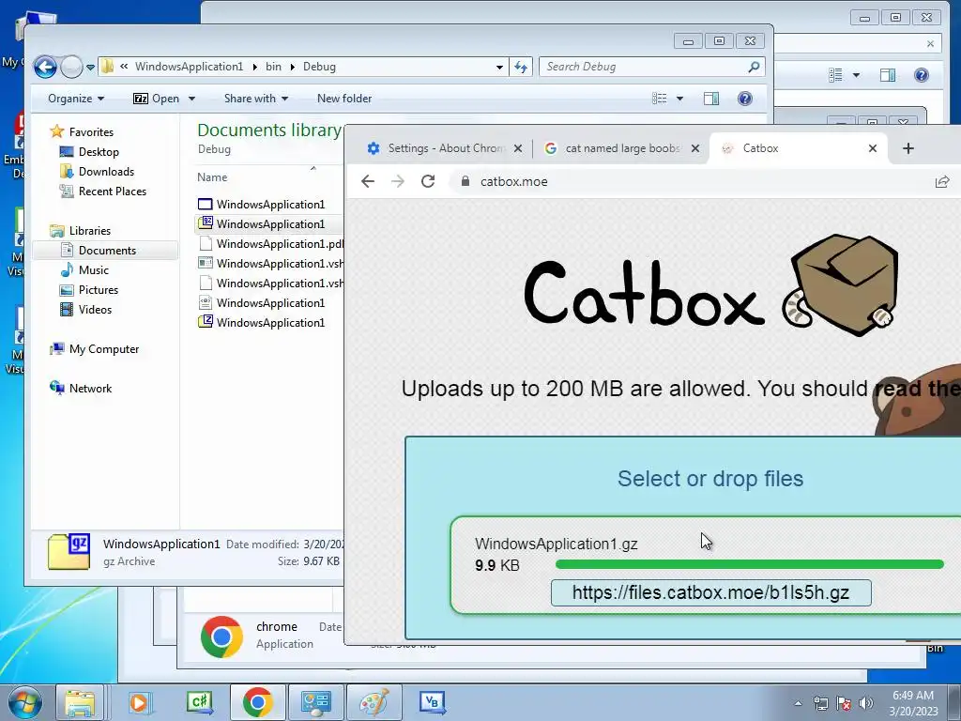Click the Name column header
Image resolution: width=961 pixels, height=721 pixels.
point(212,177)
